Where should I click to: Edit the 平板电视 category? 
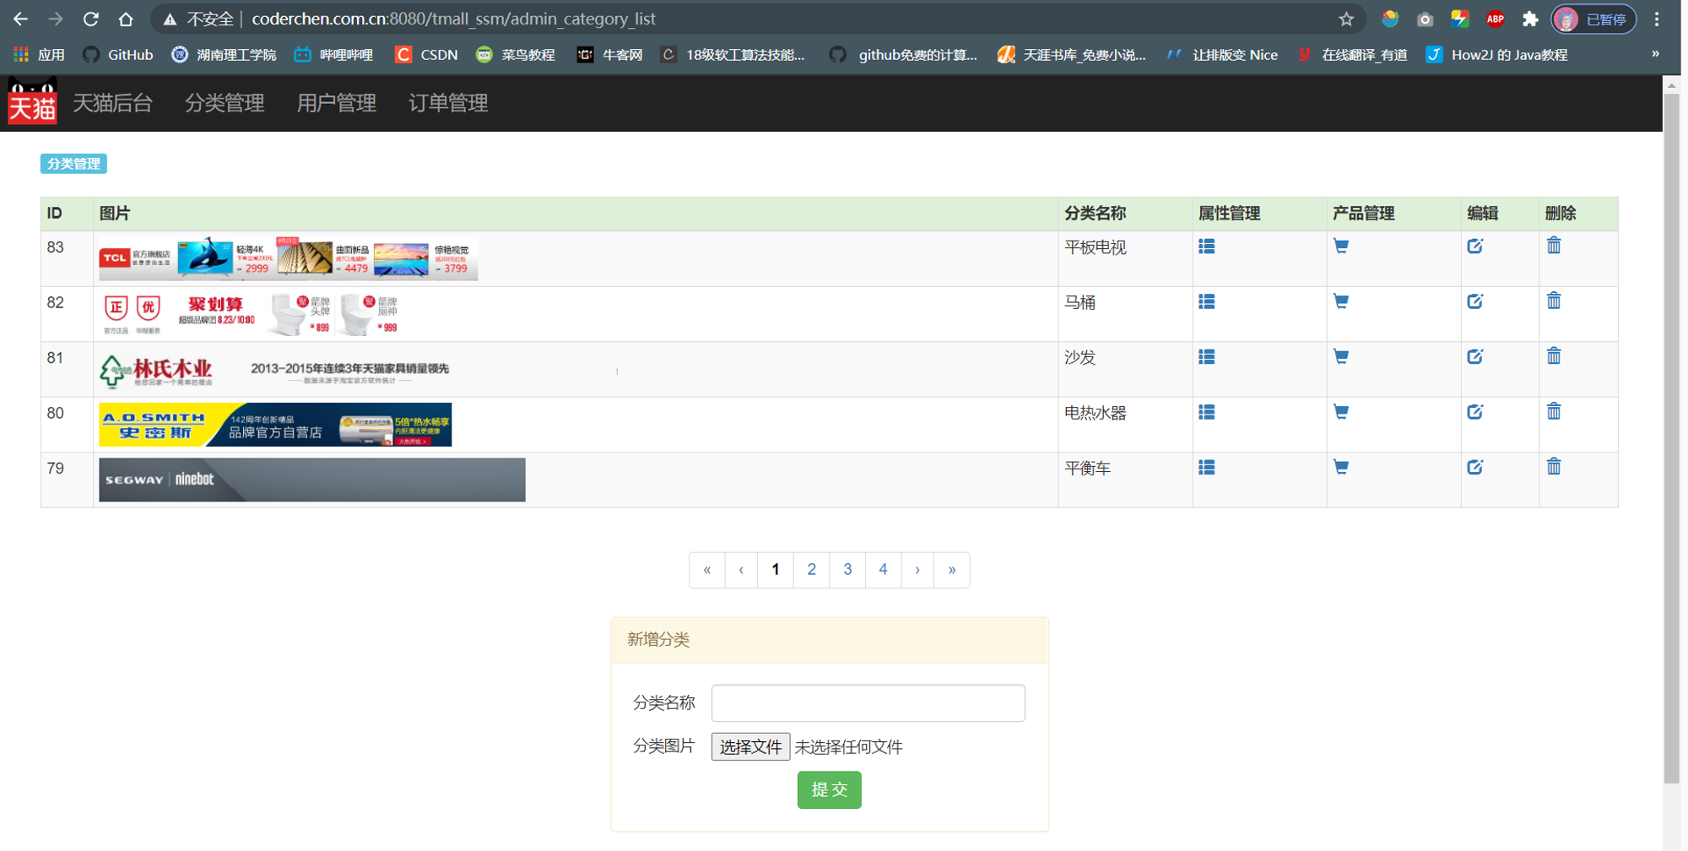[x=1474, y=247]
